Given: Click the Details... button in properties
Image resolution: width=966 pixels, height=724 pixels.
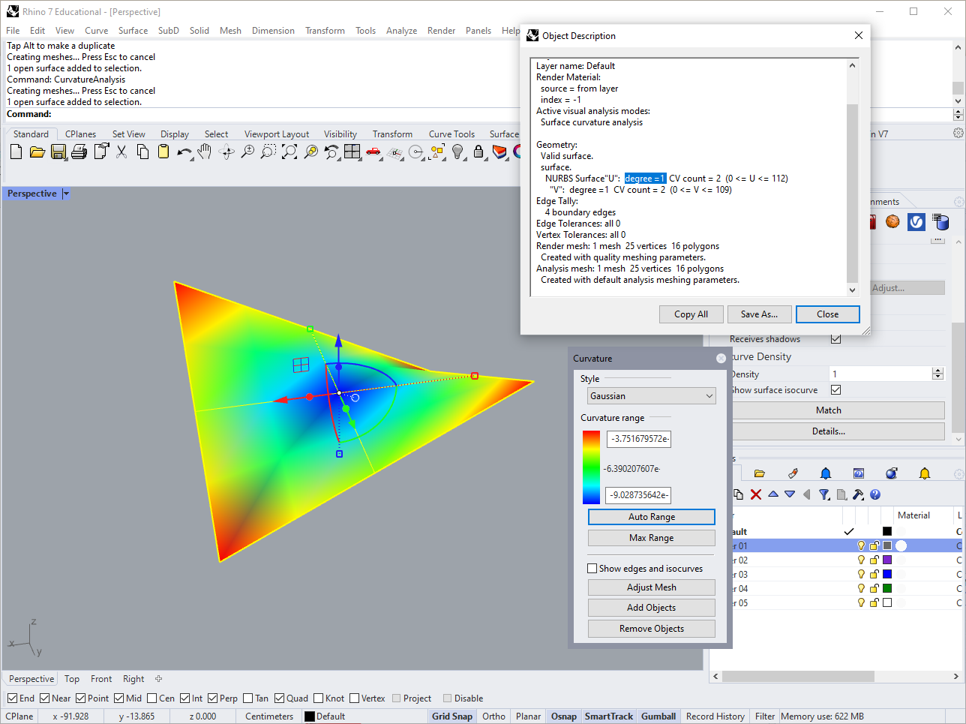Looking at the screenshot, I should [828, 431].
